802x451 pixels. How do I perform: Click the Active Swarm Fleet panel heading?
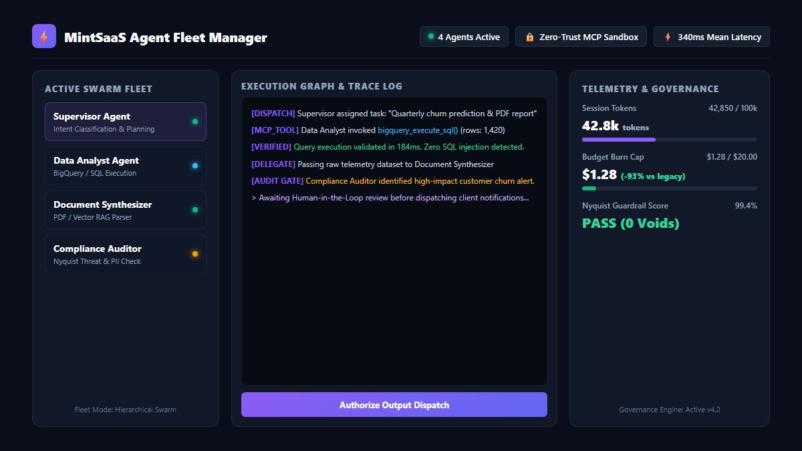[98, 89]
